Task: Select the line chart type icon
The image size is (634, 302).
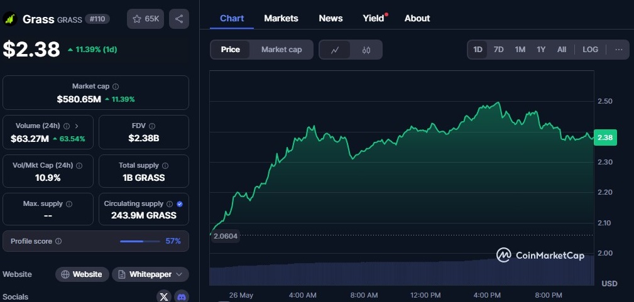Action: (335, 50)
